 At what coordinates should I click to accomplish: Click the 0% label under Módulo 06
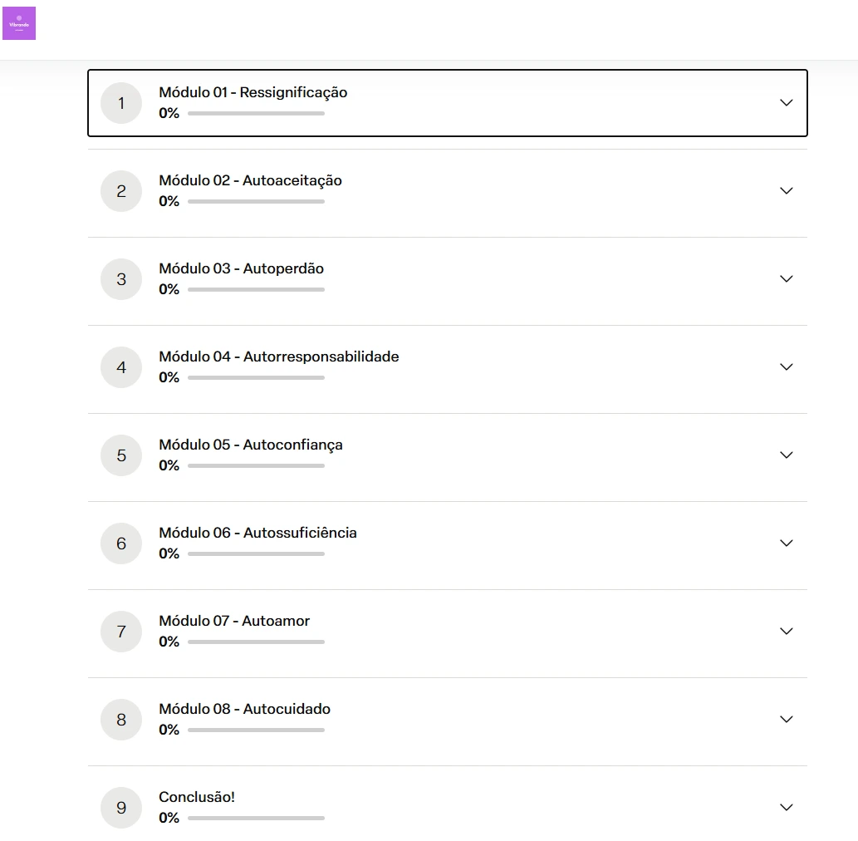click(x=169, y=553)
